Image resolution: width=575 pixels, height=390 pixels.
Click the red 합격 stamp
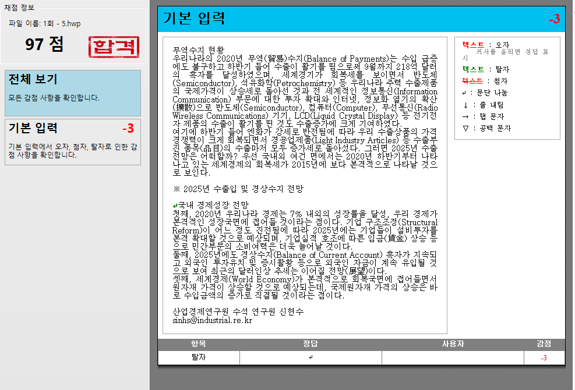tap(114, 47)
